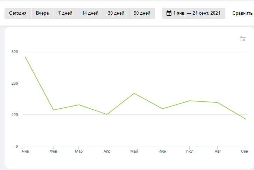Click the 100 y-axis value

pos(15,115)
